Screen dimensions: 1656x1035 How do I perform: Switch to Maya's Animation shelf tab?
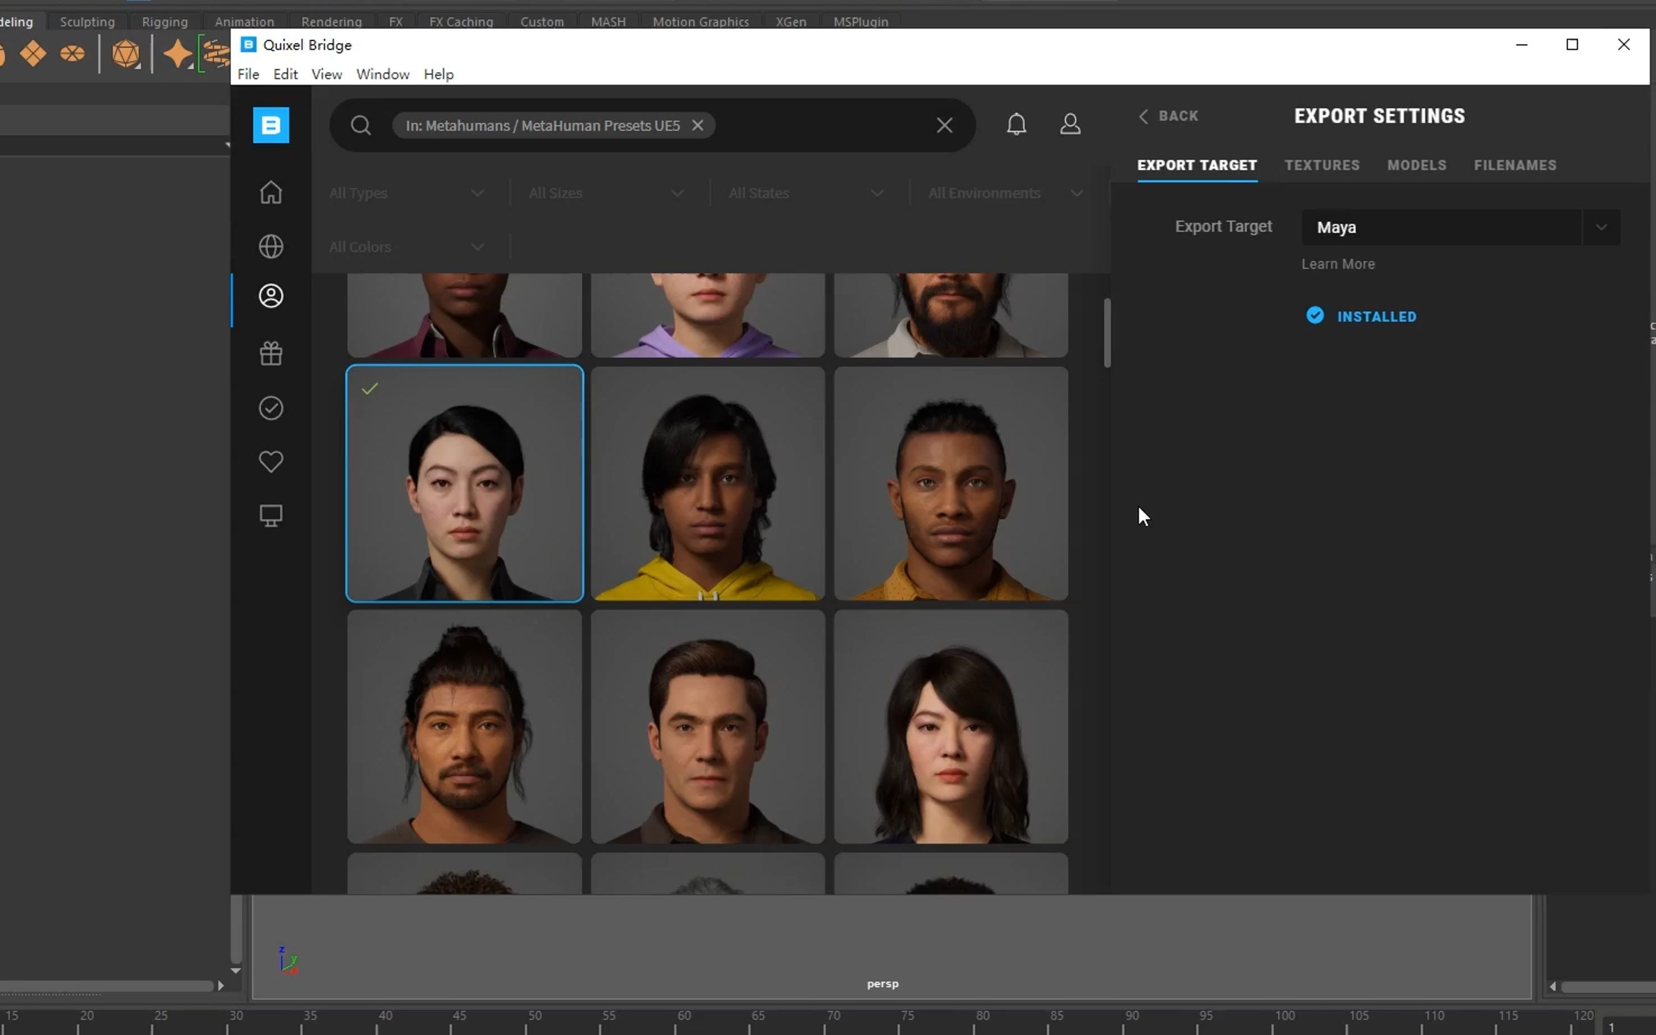coord(244,21)
